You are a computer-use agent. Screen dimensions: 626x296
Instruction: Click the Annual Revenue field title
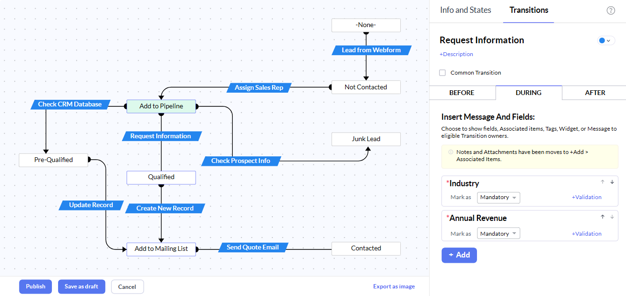point(478,219)
